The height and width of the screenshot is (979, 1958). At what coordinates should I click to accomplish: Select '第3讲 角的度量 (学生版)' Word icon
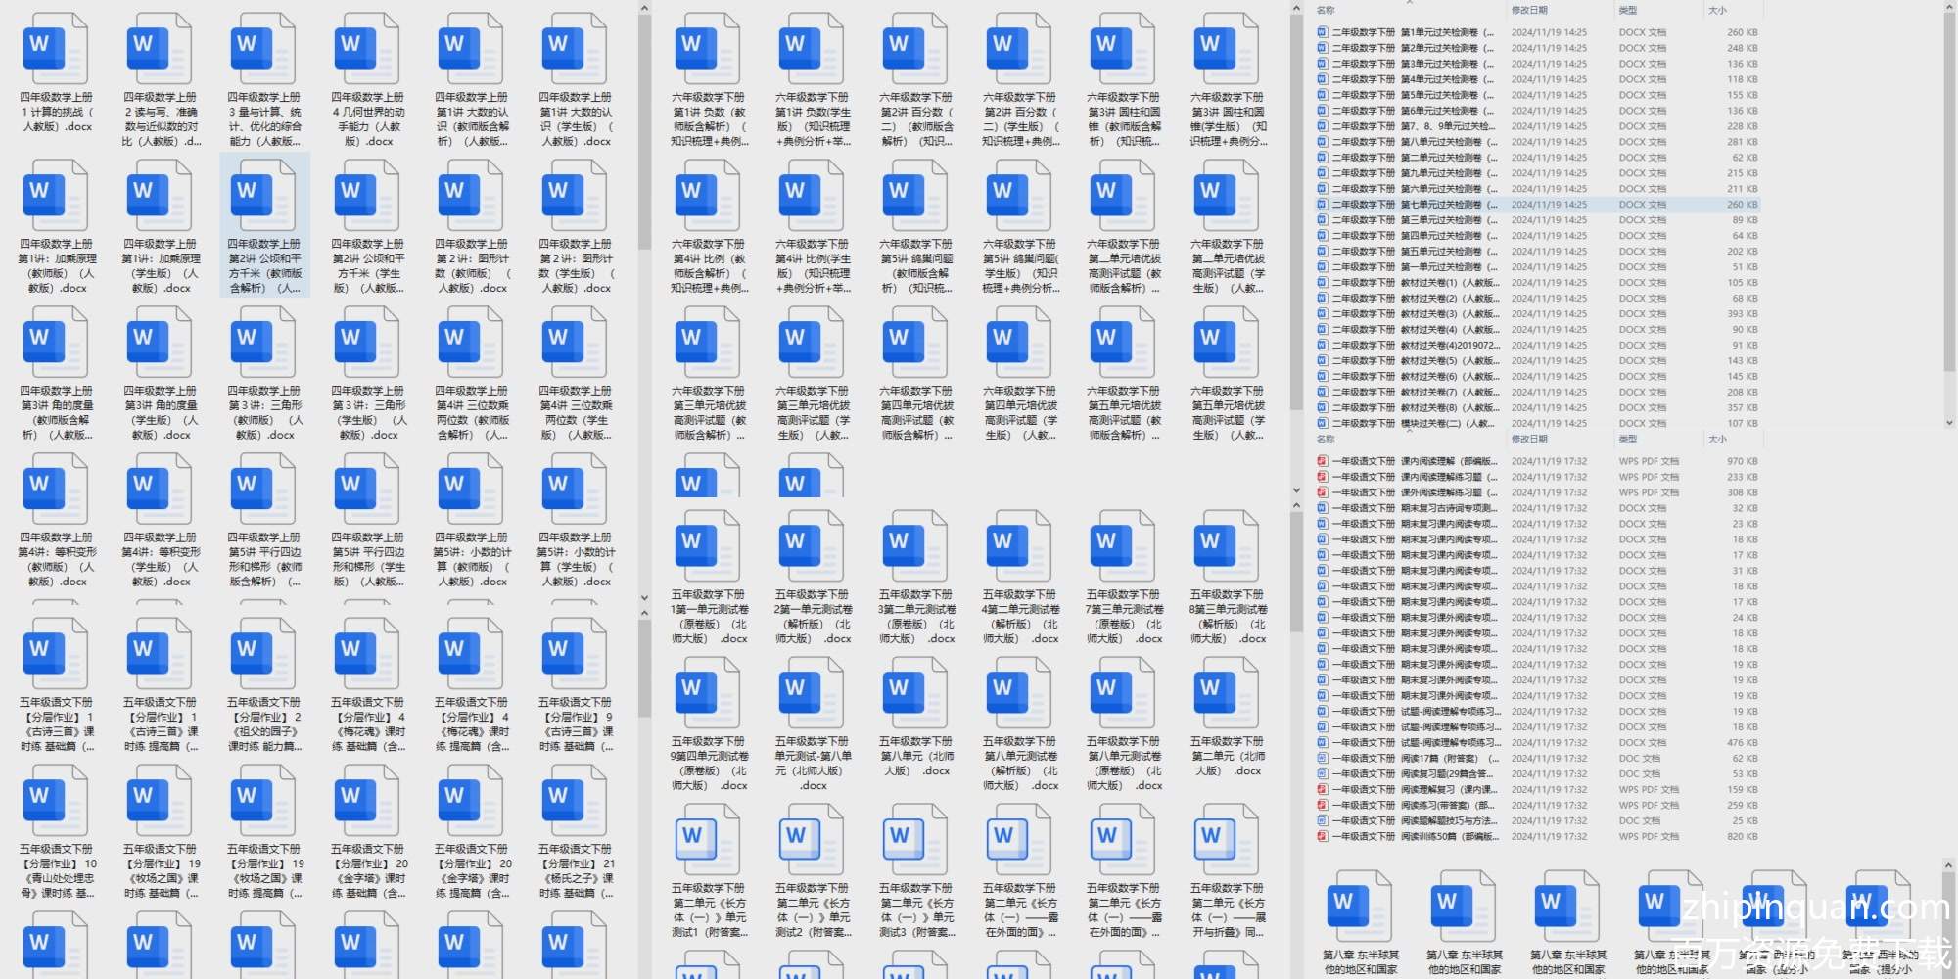tap(160, 343)
